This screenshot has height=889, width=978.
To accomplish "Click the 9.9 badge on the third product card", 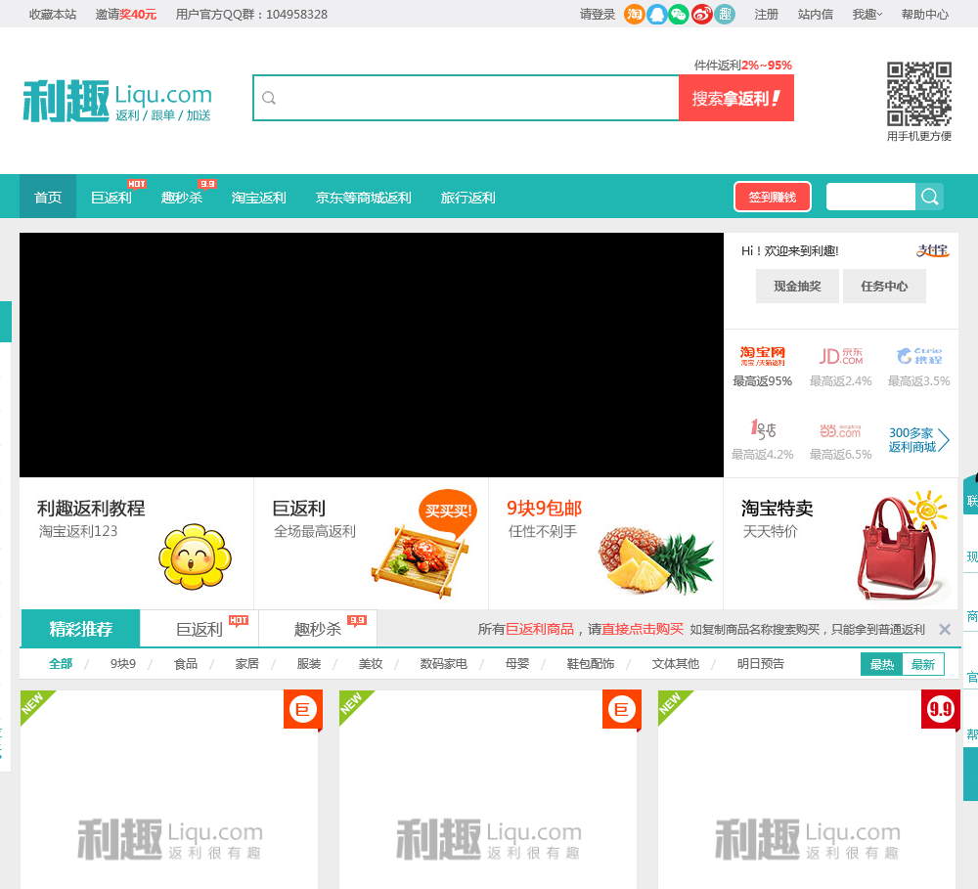I will pyautogui.click(x=940, y=709).
